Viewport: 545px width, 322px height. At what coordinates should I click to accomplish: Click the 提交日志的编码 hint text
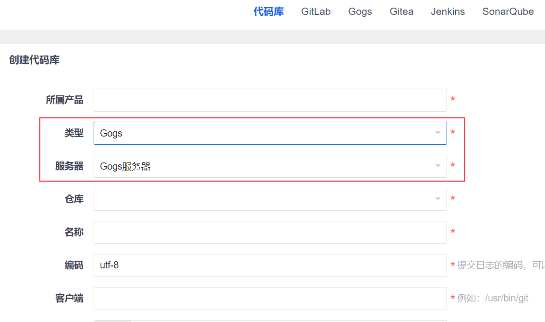pyautogui.click(x=501, y=265)
